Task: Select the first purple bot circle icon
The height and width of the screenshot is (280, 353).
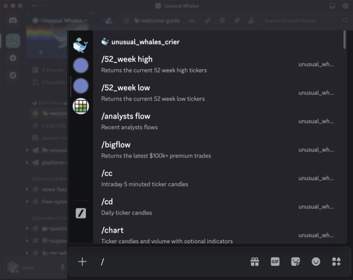Action: click(x=80, y=66)
